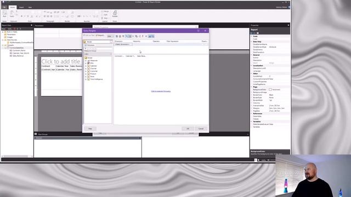Select the Customer dimension in model tree
This screenshot has height=197, width=351.
[x=94, y=71]
